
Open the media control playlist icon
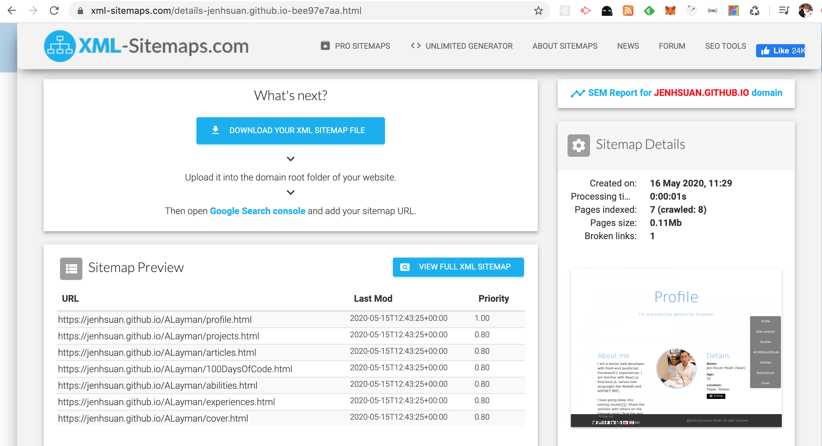784,11
